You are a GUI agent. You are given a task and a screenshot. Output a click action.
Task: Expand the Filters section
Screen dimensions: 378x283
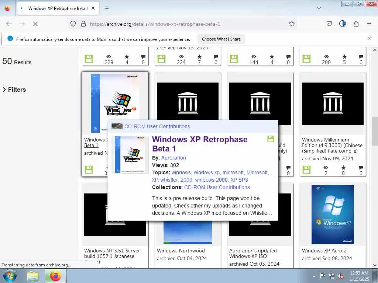tap(14, 90)
